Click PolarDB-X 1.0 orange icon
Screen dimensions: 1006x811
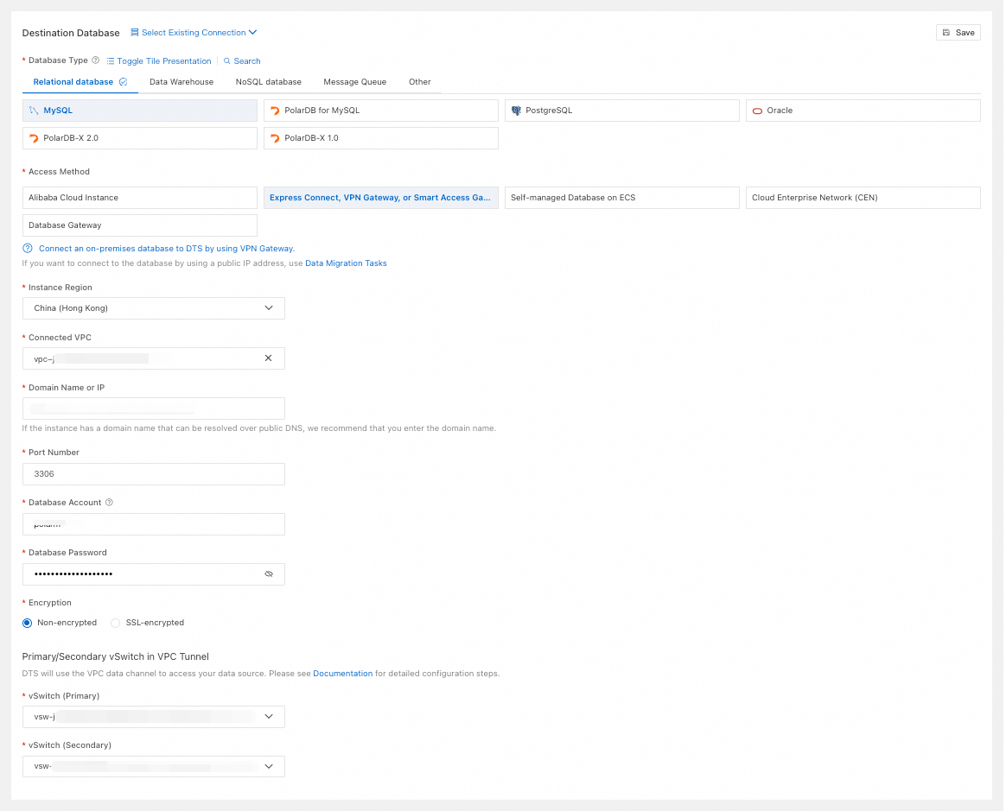pyautogui.click(x=276, y=138)
